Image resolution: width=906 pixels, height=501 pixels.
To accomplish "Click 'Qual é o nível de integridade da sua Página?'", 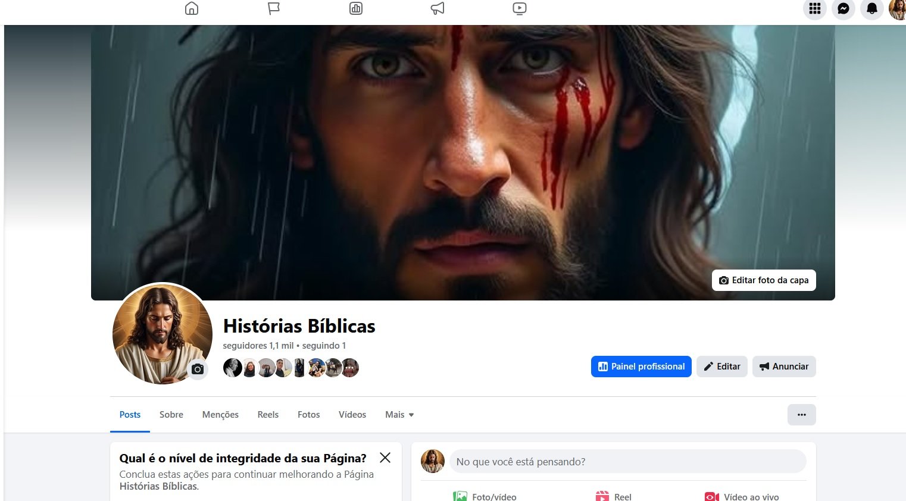I will pyautogui.click(x=243, y=458).
